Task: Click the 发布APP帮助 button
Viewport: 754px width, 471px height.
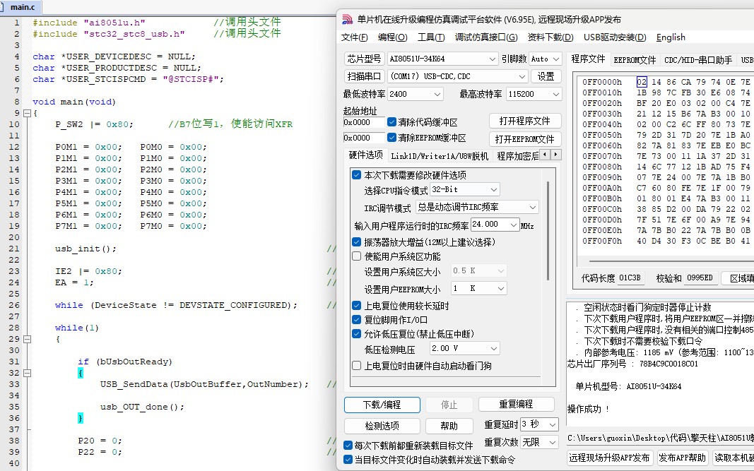Action: coord(683,458)
